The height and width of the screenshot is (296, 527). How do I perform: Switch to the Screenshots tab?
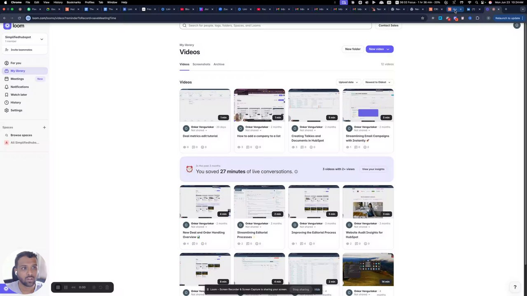pyautogui.click(x=201, y=64)
